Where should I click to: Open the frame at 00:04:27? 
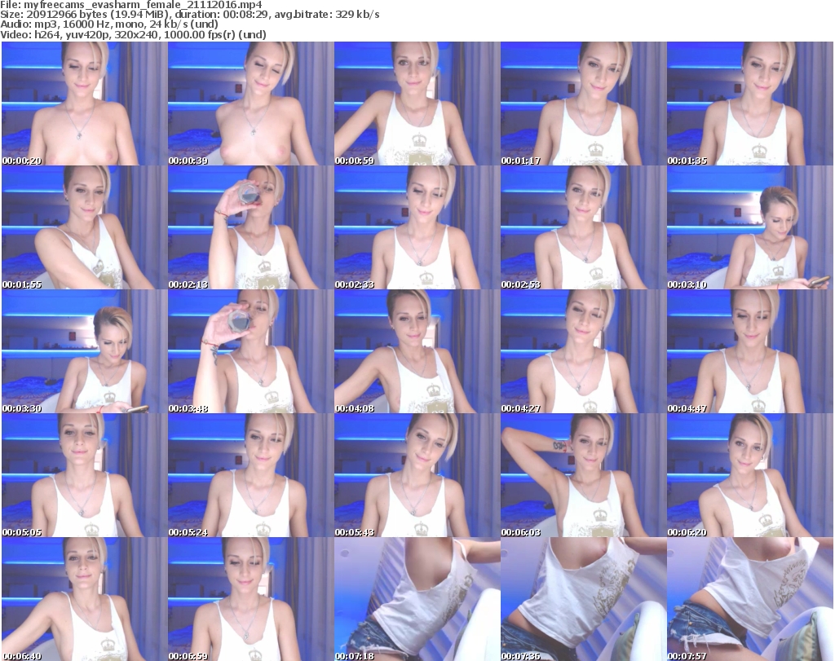tap(583, 351)
